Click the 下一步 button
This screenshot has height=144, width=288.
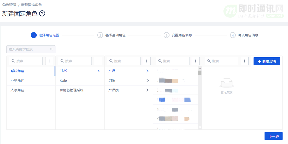(274, 136)
